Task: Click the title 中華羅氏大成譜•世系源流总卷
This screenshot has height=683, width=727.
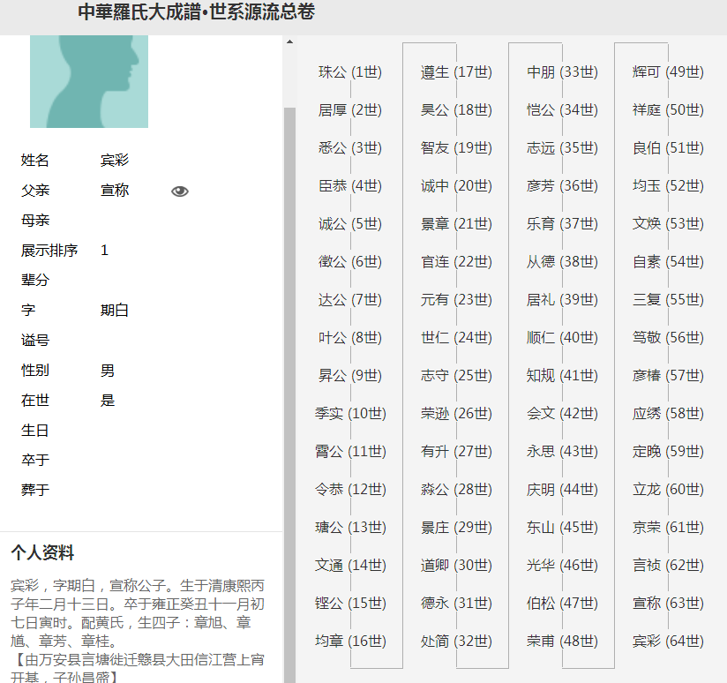Action: pyautogui.click(x=196, y=12)
